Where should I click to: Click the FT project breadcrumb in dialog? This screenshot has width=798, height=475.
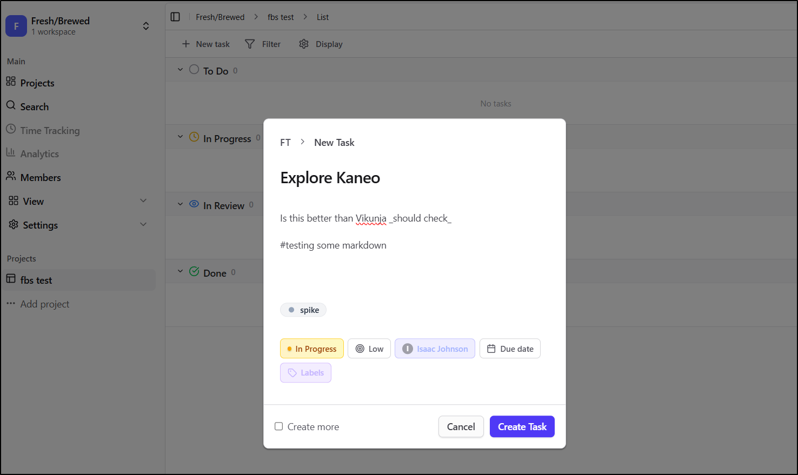[x=285, y=143]
